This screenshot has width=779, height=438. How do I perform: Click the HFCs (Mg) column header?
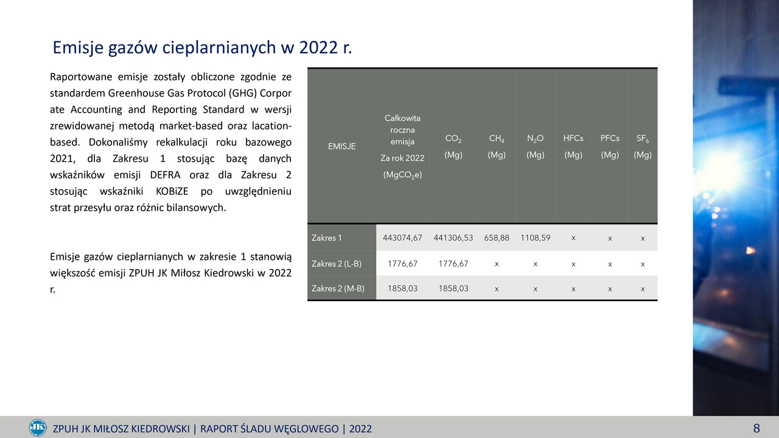pos(573,147)
